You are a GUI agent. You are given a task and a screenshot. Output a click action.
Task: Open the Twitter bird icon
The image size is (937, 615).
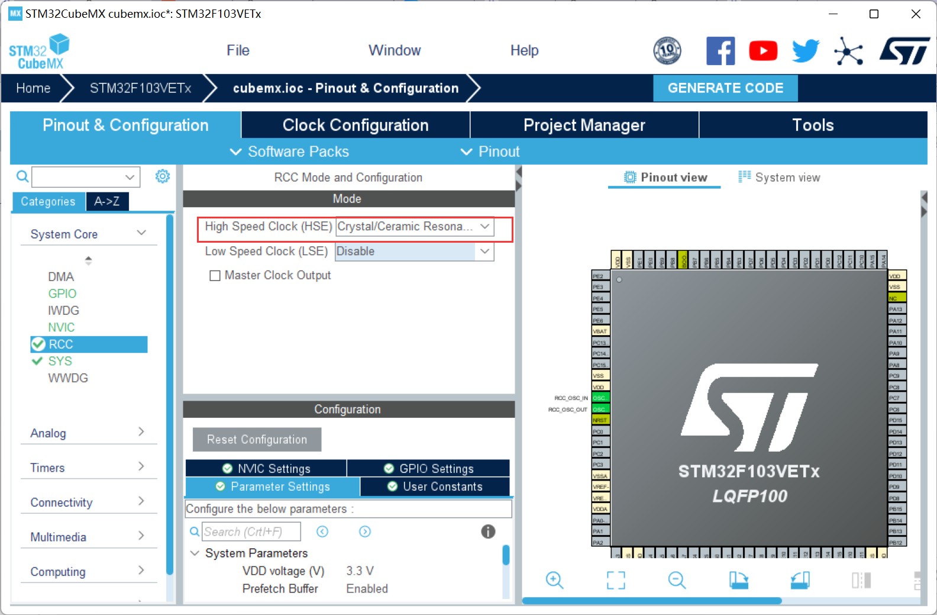pyautogui.click(x=806, y=51)
